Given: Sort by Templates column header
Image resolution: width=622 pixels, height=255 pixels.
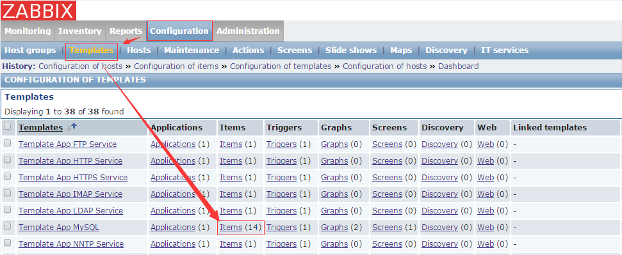Looking at the screenshot, I should pyautogui.click(x=40, y=128).
